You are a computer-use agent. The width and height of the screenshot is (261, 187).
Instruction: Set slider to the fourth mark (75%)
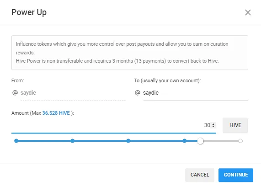(184, 141)
